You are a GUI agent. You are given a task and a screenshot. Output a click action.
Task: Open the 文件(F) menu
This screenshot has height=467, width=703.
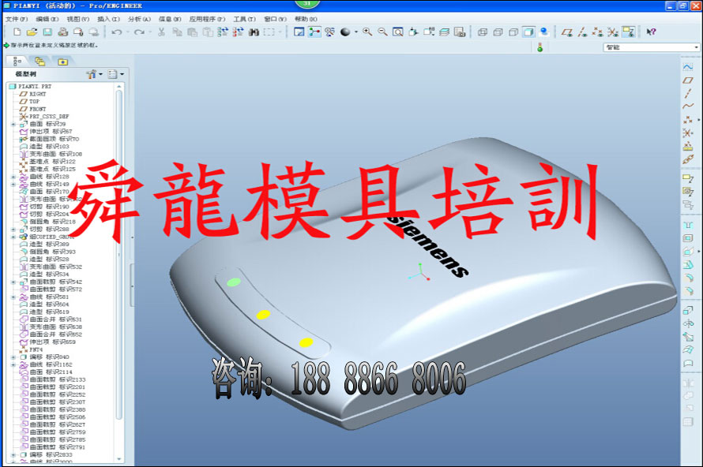17,19
